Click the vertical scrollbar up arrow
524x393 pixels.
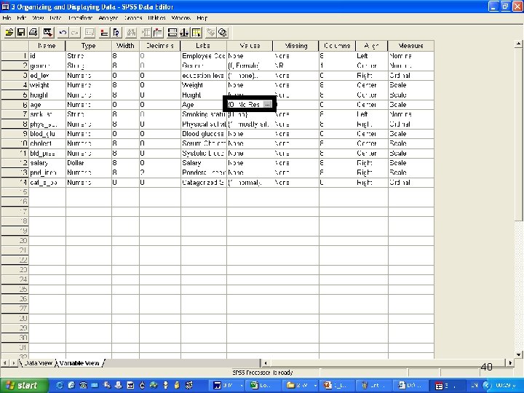click(518, 44)
